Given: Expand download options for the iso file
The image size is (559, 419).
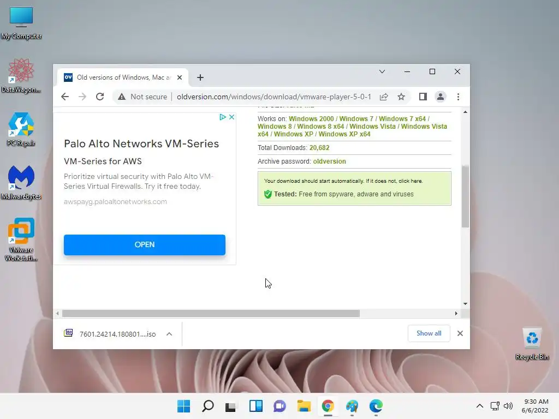Looking at the screenshot, I should pyautogui.click(x=169, y=334).
